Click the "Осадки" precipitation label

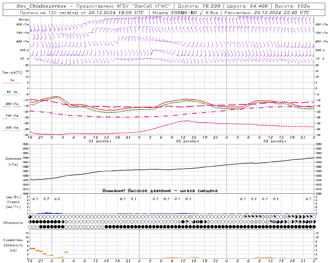click(13, 202)
